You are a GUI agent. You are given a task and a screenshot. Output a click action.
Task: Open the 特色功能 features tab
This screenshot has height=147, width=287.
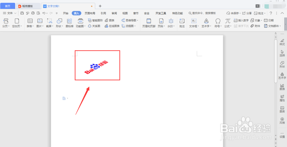177,13
